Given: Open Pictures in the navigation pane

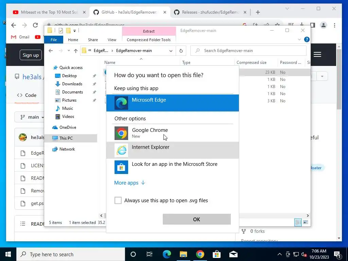Looking at the screenshot, I should 69,100.
